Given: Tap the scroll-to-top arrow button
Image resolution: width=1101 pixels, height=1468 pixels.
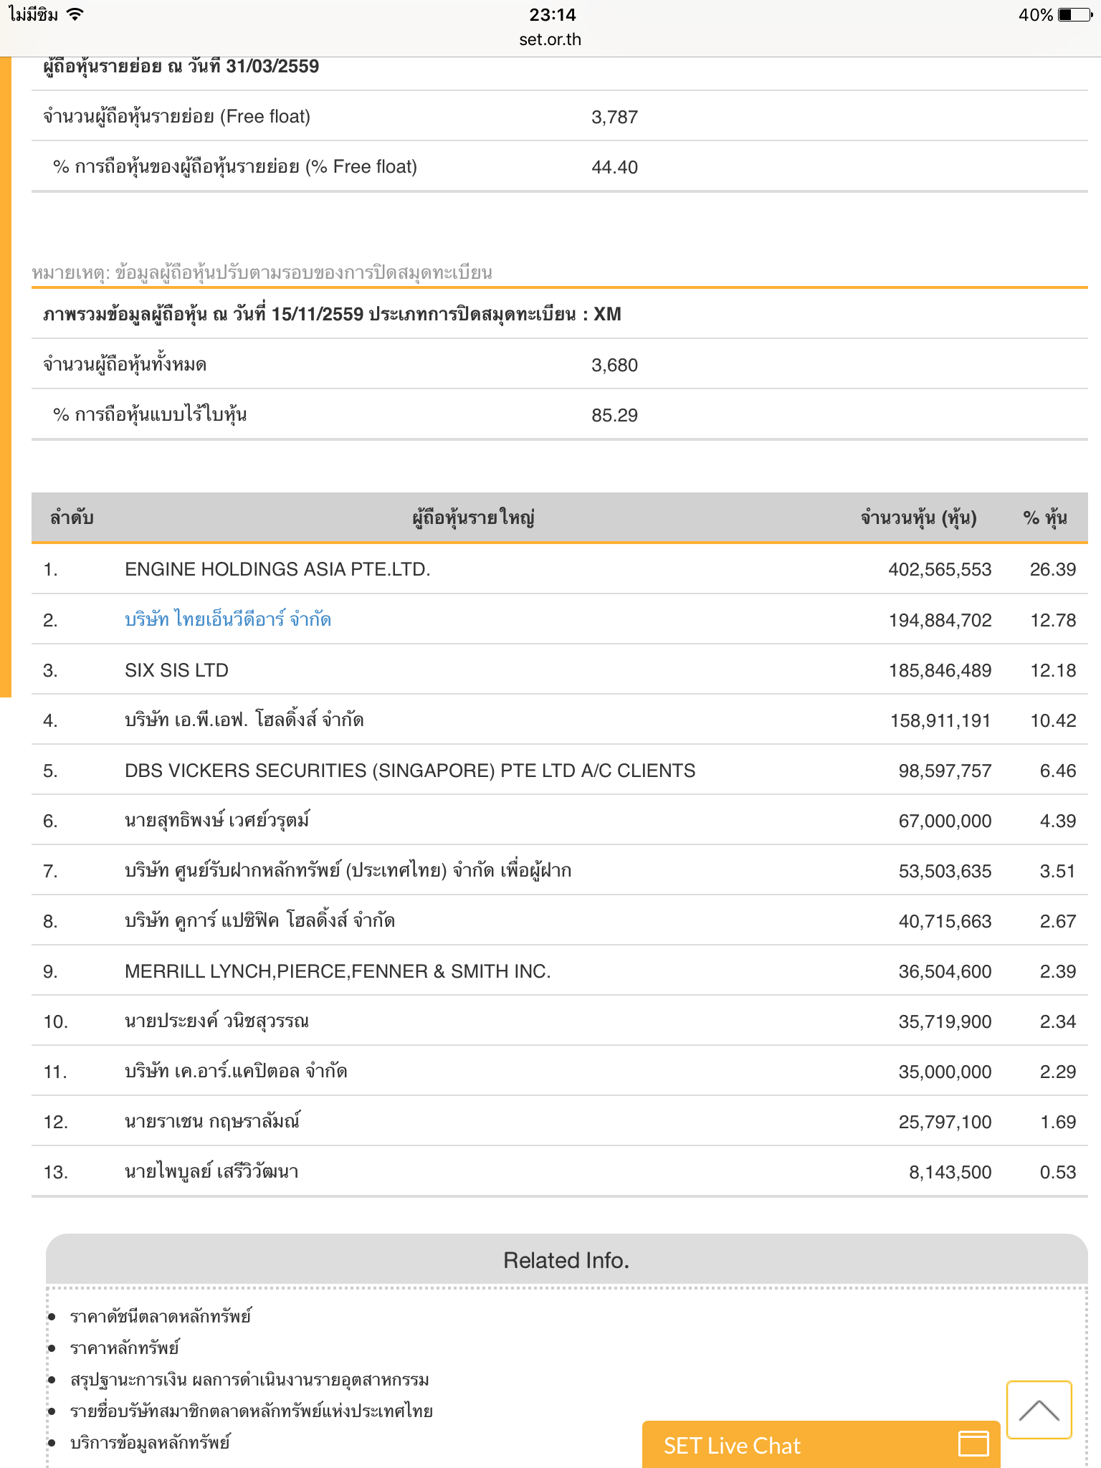Looking at the screenshot, I should (1039, 1409).
